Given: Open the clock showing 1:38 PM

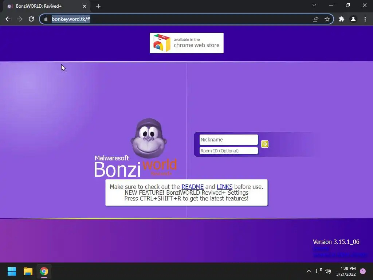Looking at the screenshot, I should [346, 271].
